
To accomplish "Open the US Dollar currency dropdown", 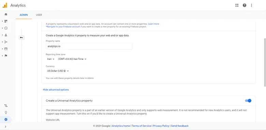I will click(x=58, y=71).
